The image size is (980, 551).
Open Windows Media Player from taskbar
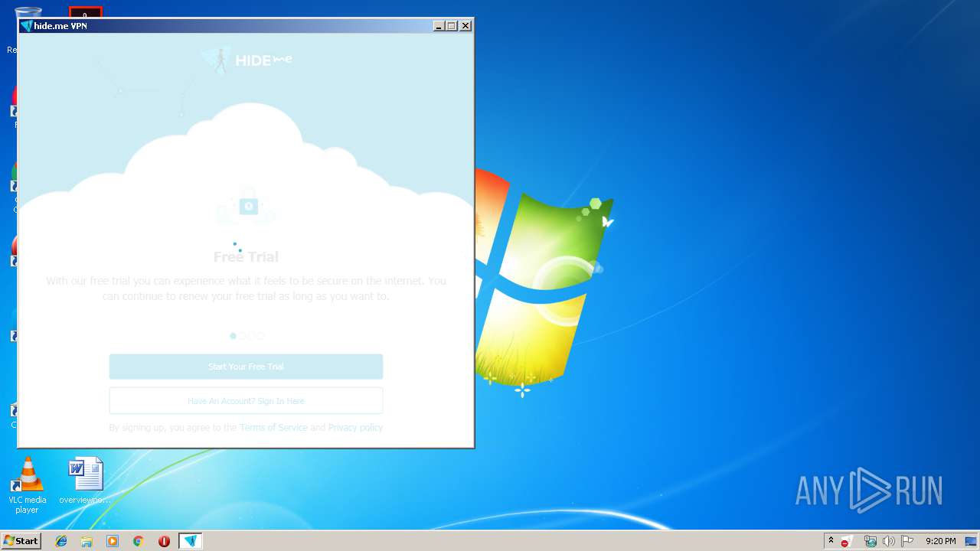[x=113, y=541]
